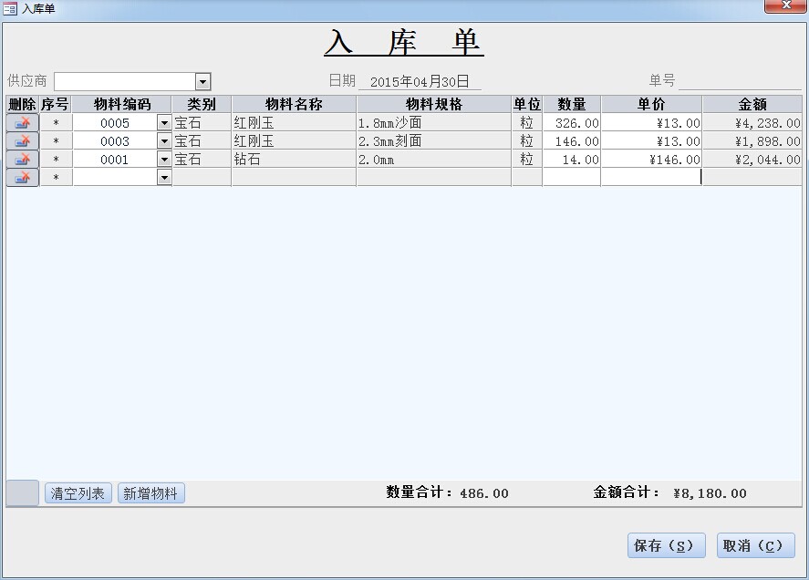Click the 新增物料 button
Viewport: 809px width, 580px height.
click(x=151, y=493)
